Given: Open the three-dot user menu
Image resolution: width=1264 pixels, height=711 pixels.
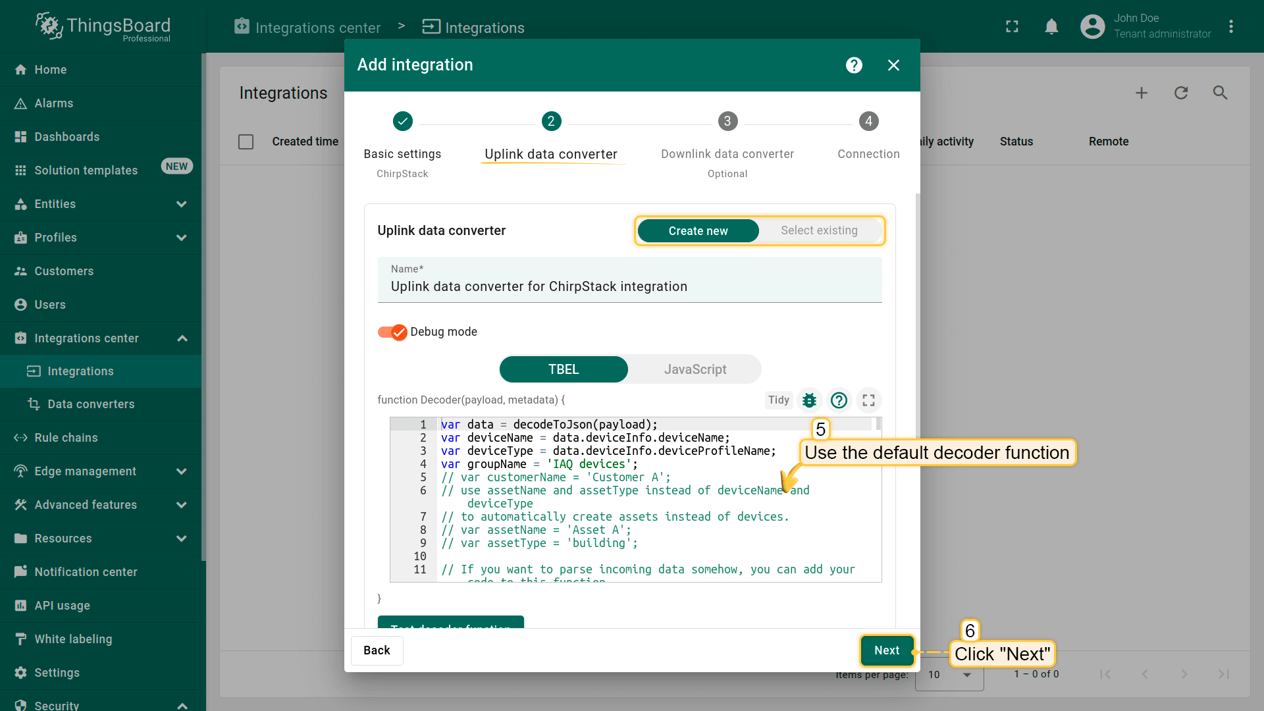Looking at the screenshot, I should point(1230,27).
